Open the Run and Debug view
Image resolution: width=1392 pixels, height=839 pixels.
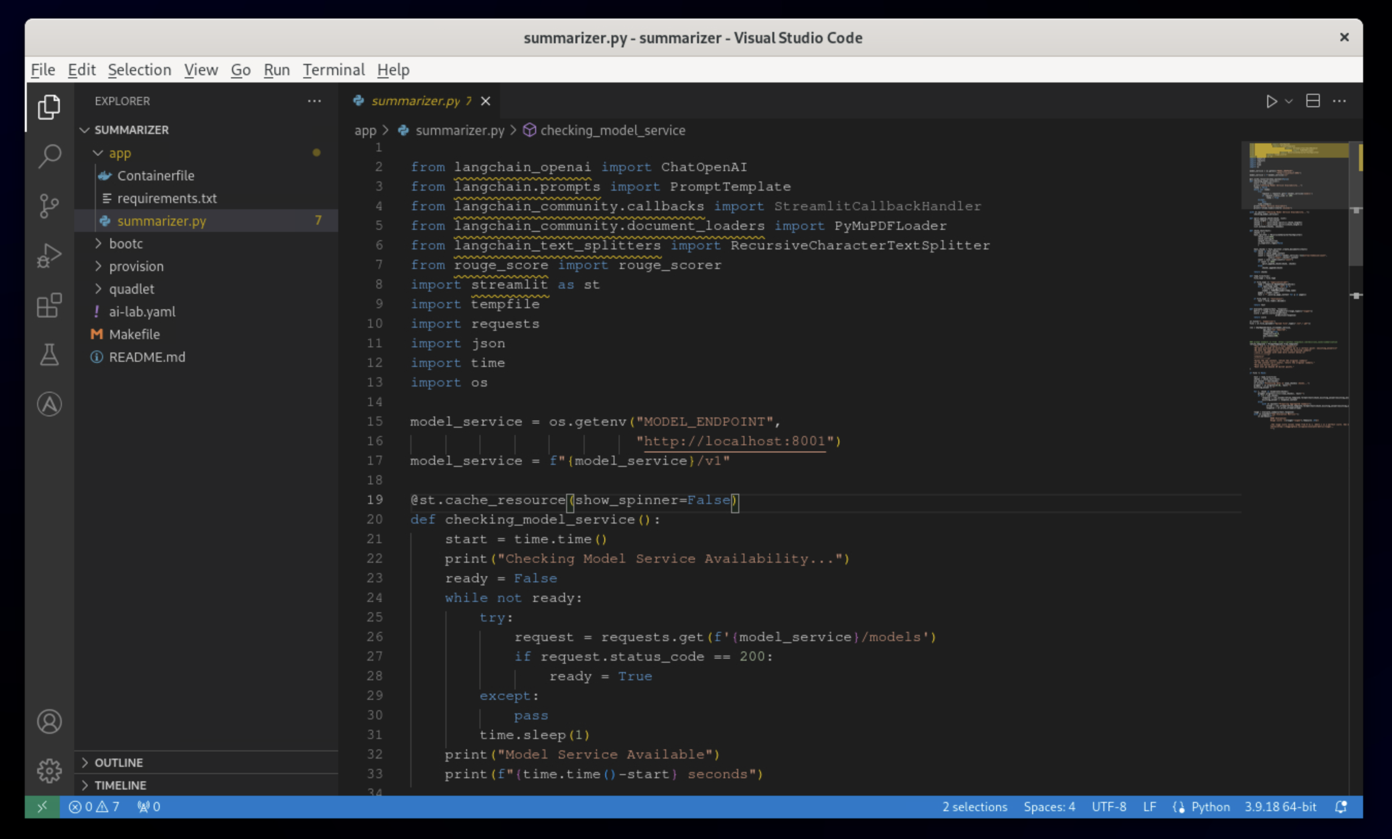coord(49,255)
